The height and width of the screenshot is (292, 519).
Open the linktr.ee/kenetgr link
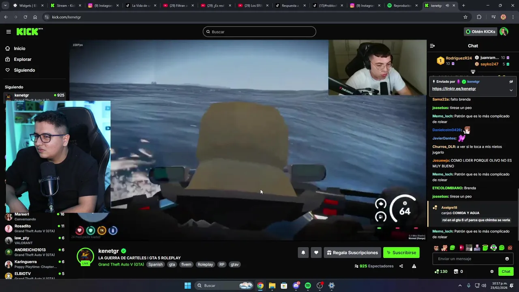454,89
